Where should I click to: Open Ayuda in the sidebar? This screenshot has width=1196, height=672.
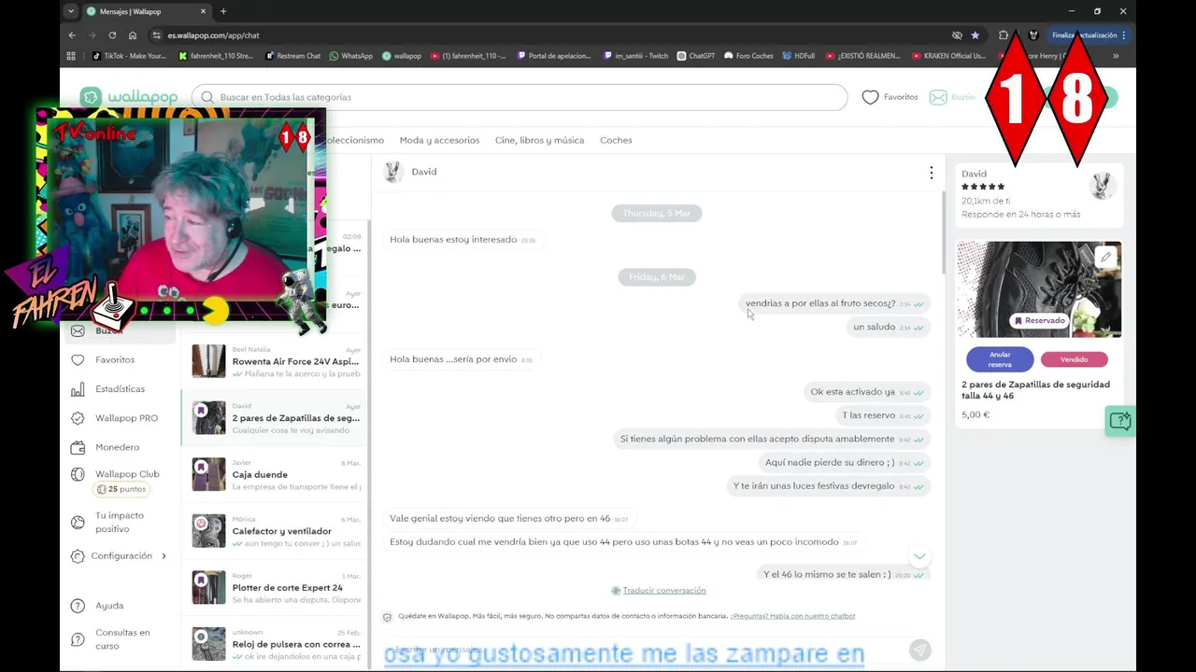tap(108, 606)
